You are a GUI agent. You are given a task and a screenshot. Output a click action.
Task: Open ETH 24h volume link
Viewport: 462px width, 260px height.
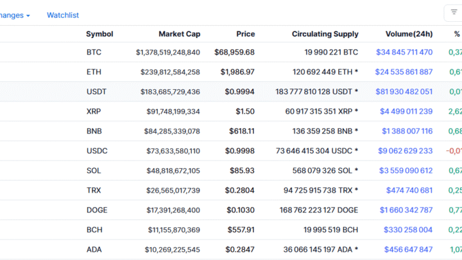pyautogui.click(x=404, y=72)
